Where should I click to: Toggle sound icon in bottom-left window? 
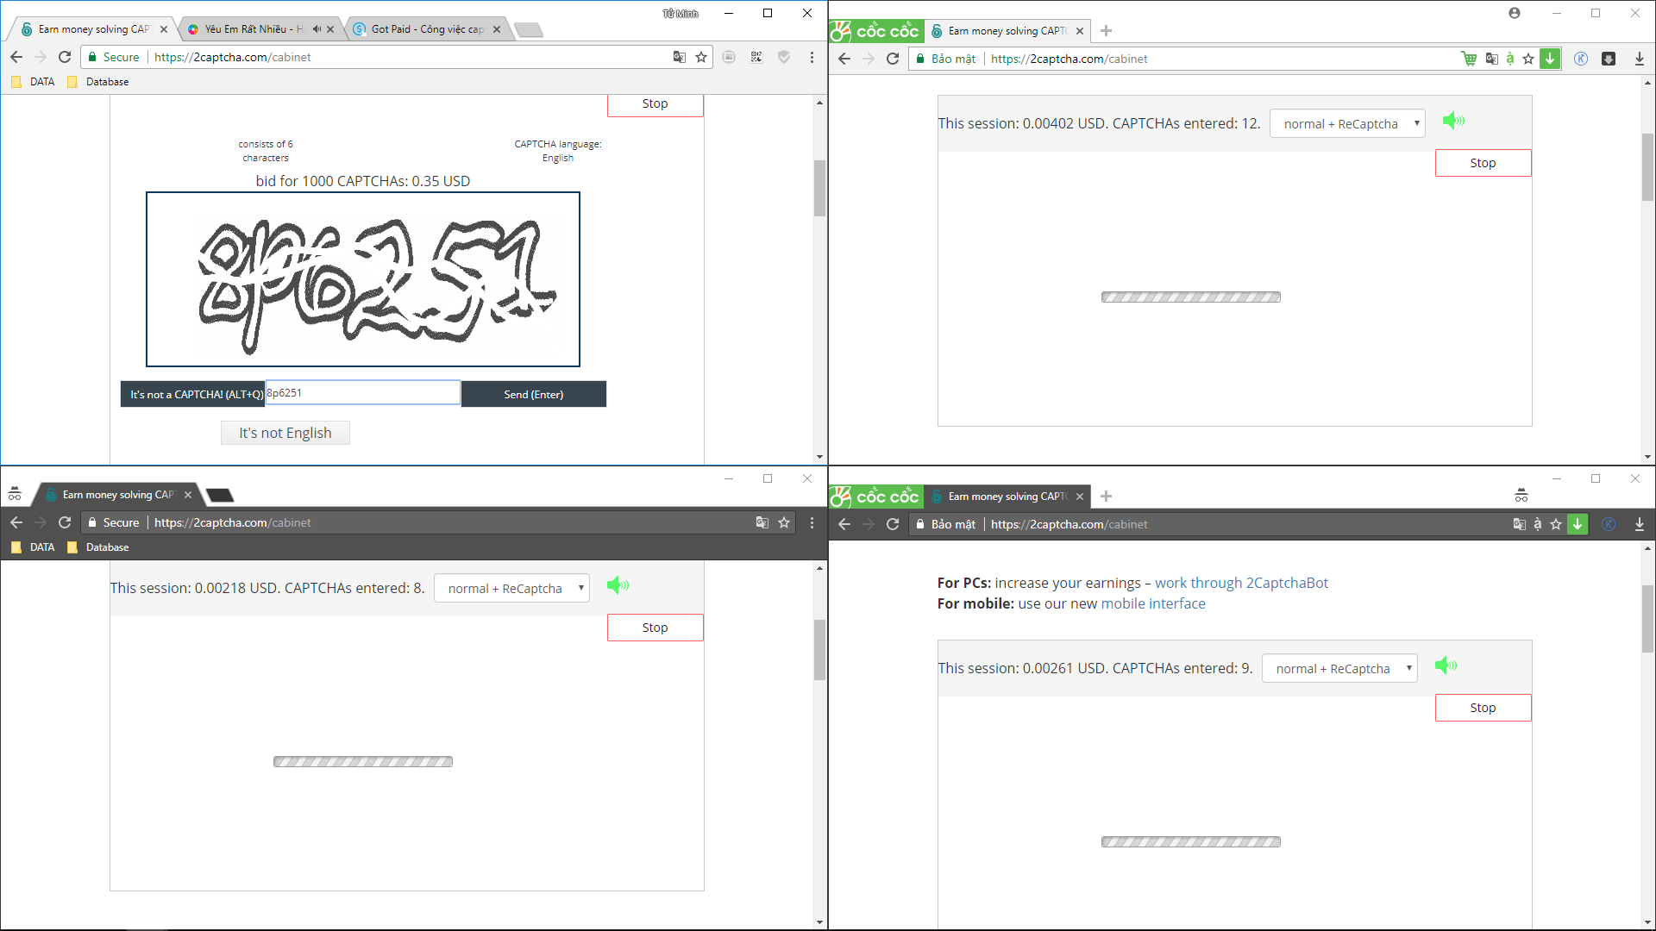(618, 586)
